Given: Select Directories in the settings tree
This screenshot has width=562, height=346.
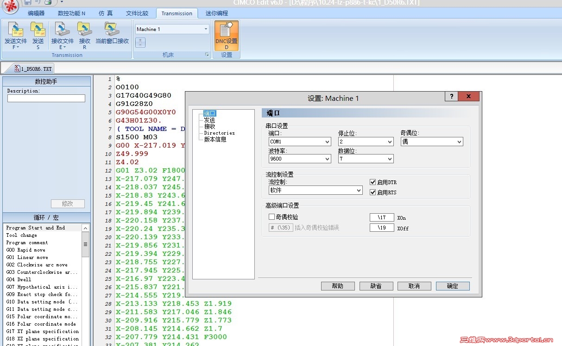Looking at the screenshot, I should (219, 133).
